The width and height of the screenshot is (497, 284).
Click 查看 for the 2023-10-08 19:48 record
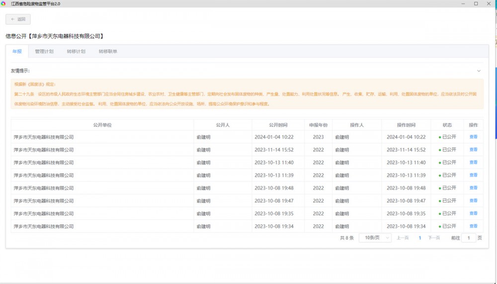point(473,188)
